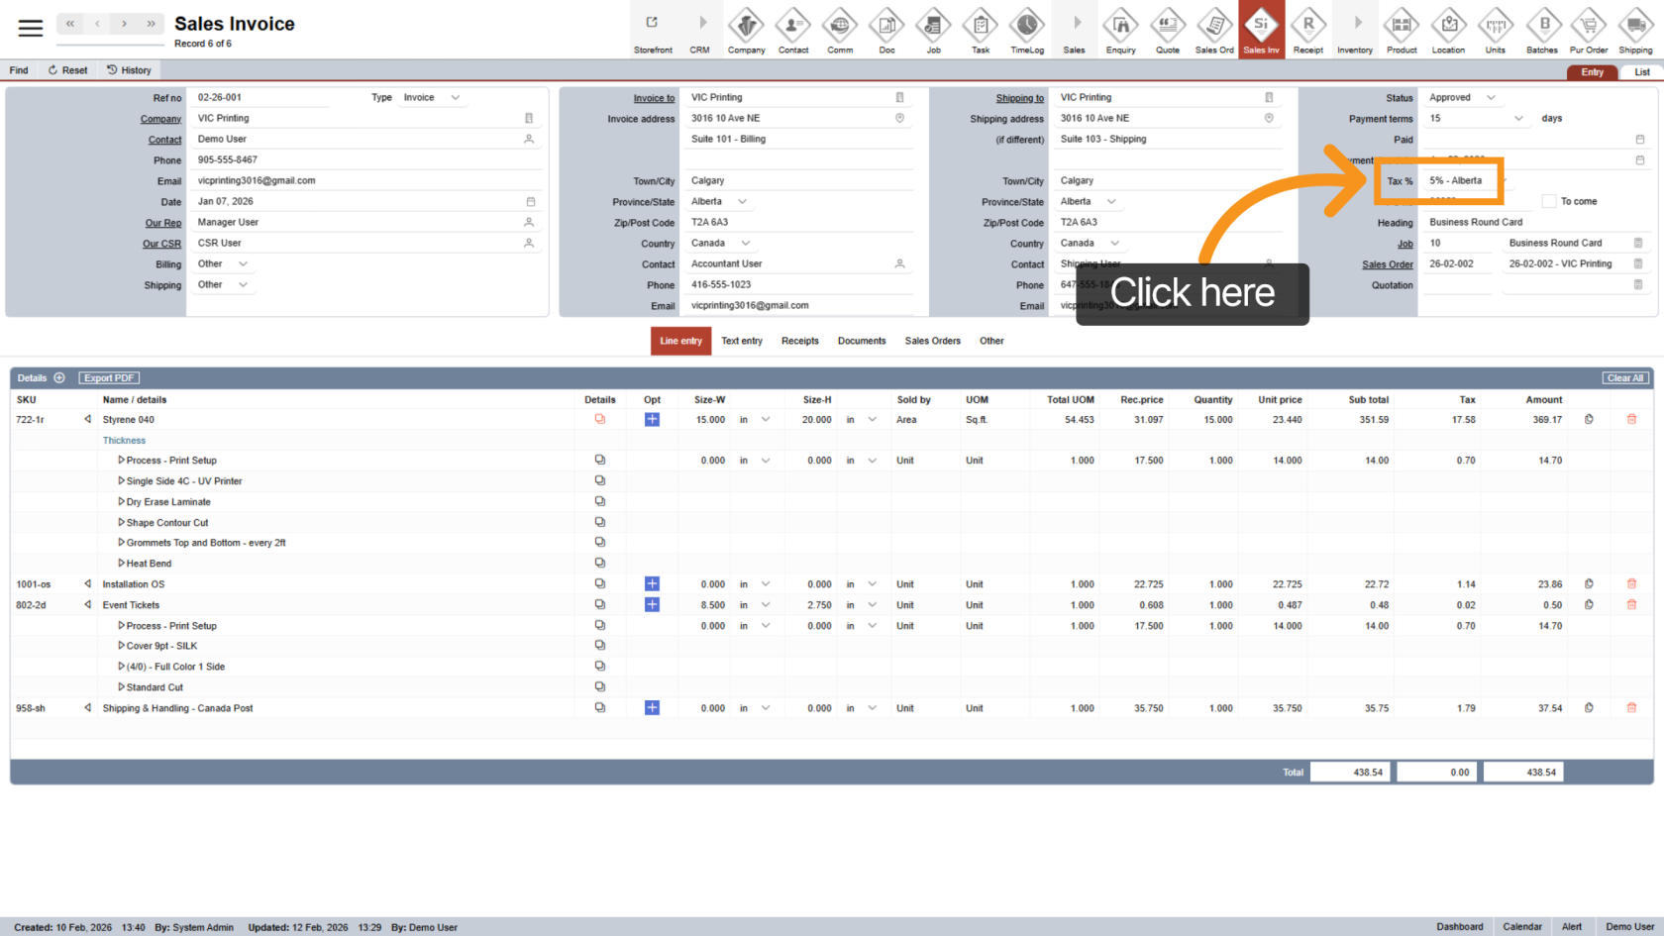Click the Ref no input field

click(x=262, y=98)
